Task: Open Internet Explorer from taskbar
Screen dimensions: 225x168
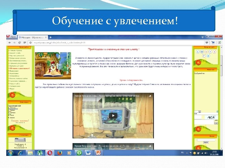Action: [x=20, y=153]
